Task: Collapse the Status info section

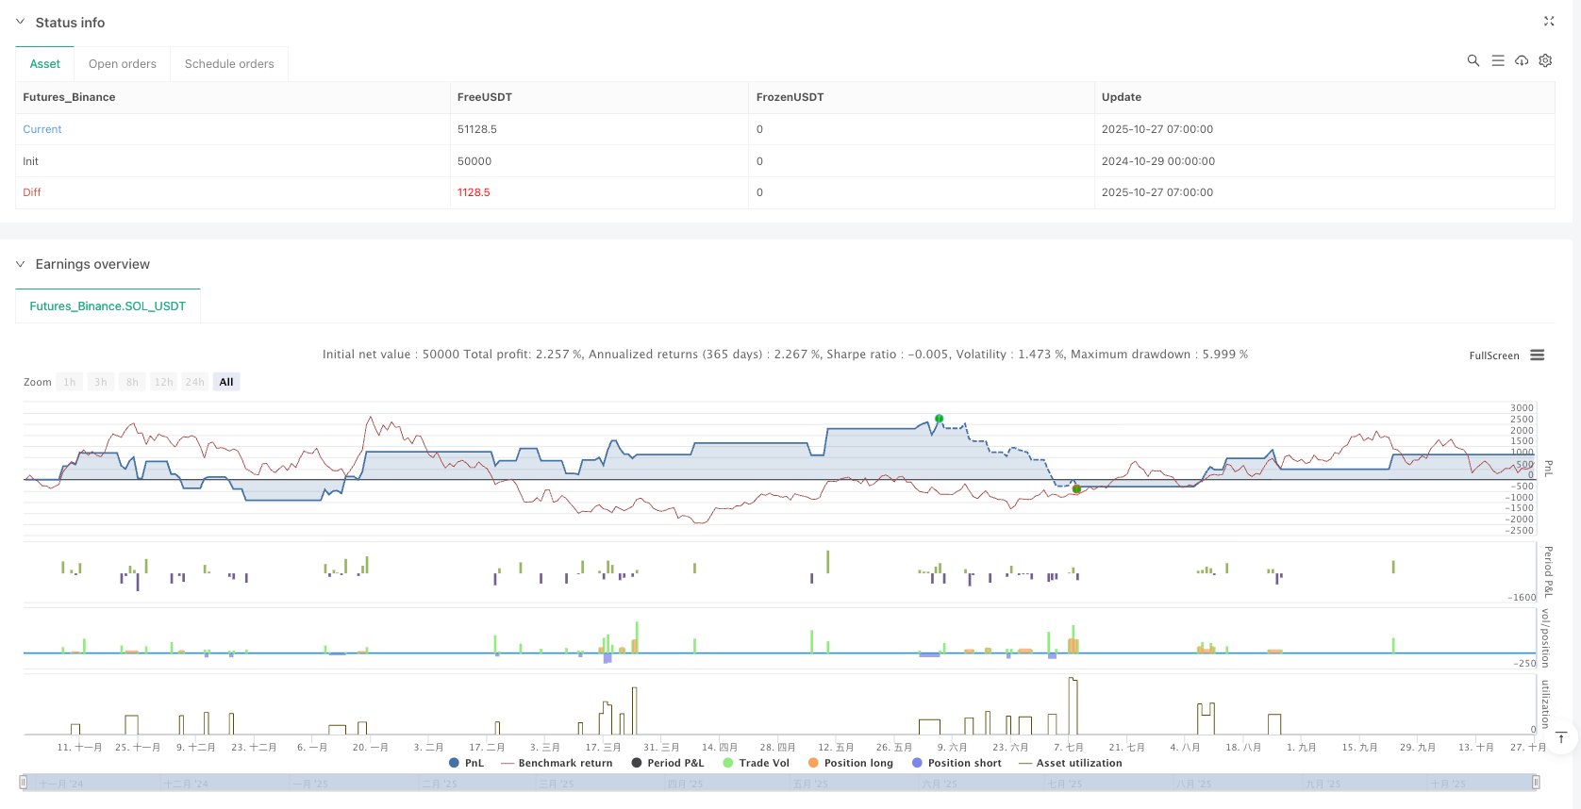Action: pos(20,22)
